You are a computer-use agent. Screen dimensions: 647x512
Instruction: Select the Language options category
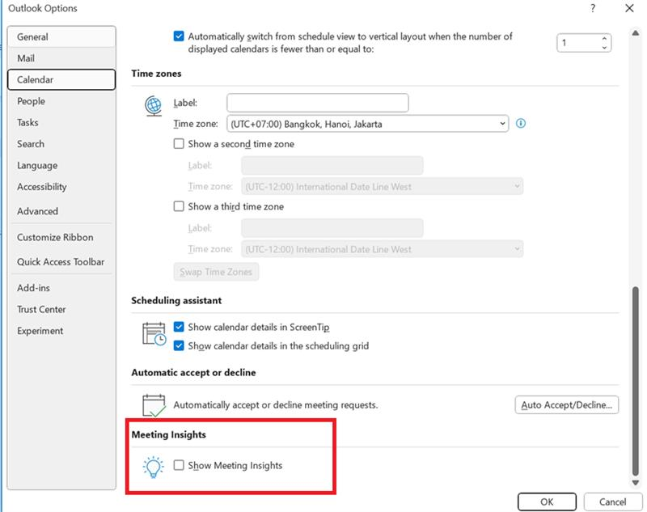click(x=61, y=166)
